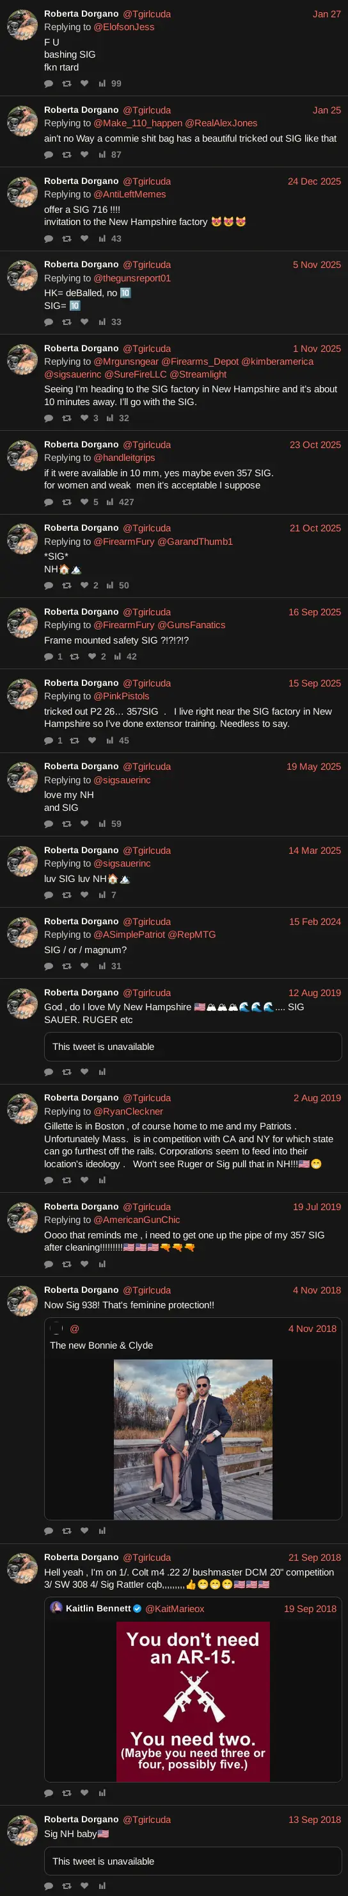Open the @sigsauerinc mention from 19 May 2025
The height and width of the screenshot is (1896, 348).
[122, 780]
